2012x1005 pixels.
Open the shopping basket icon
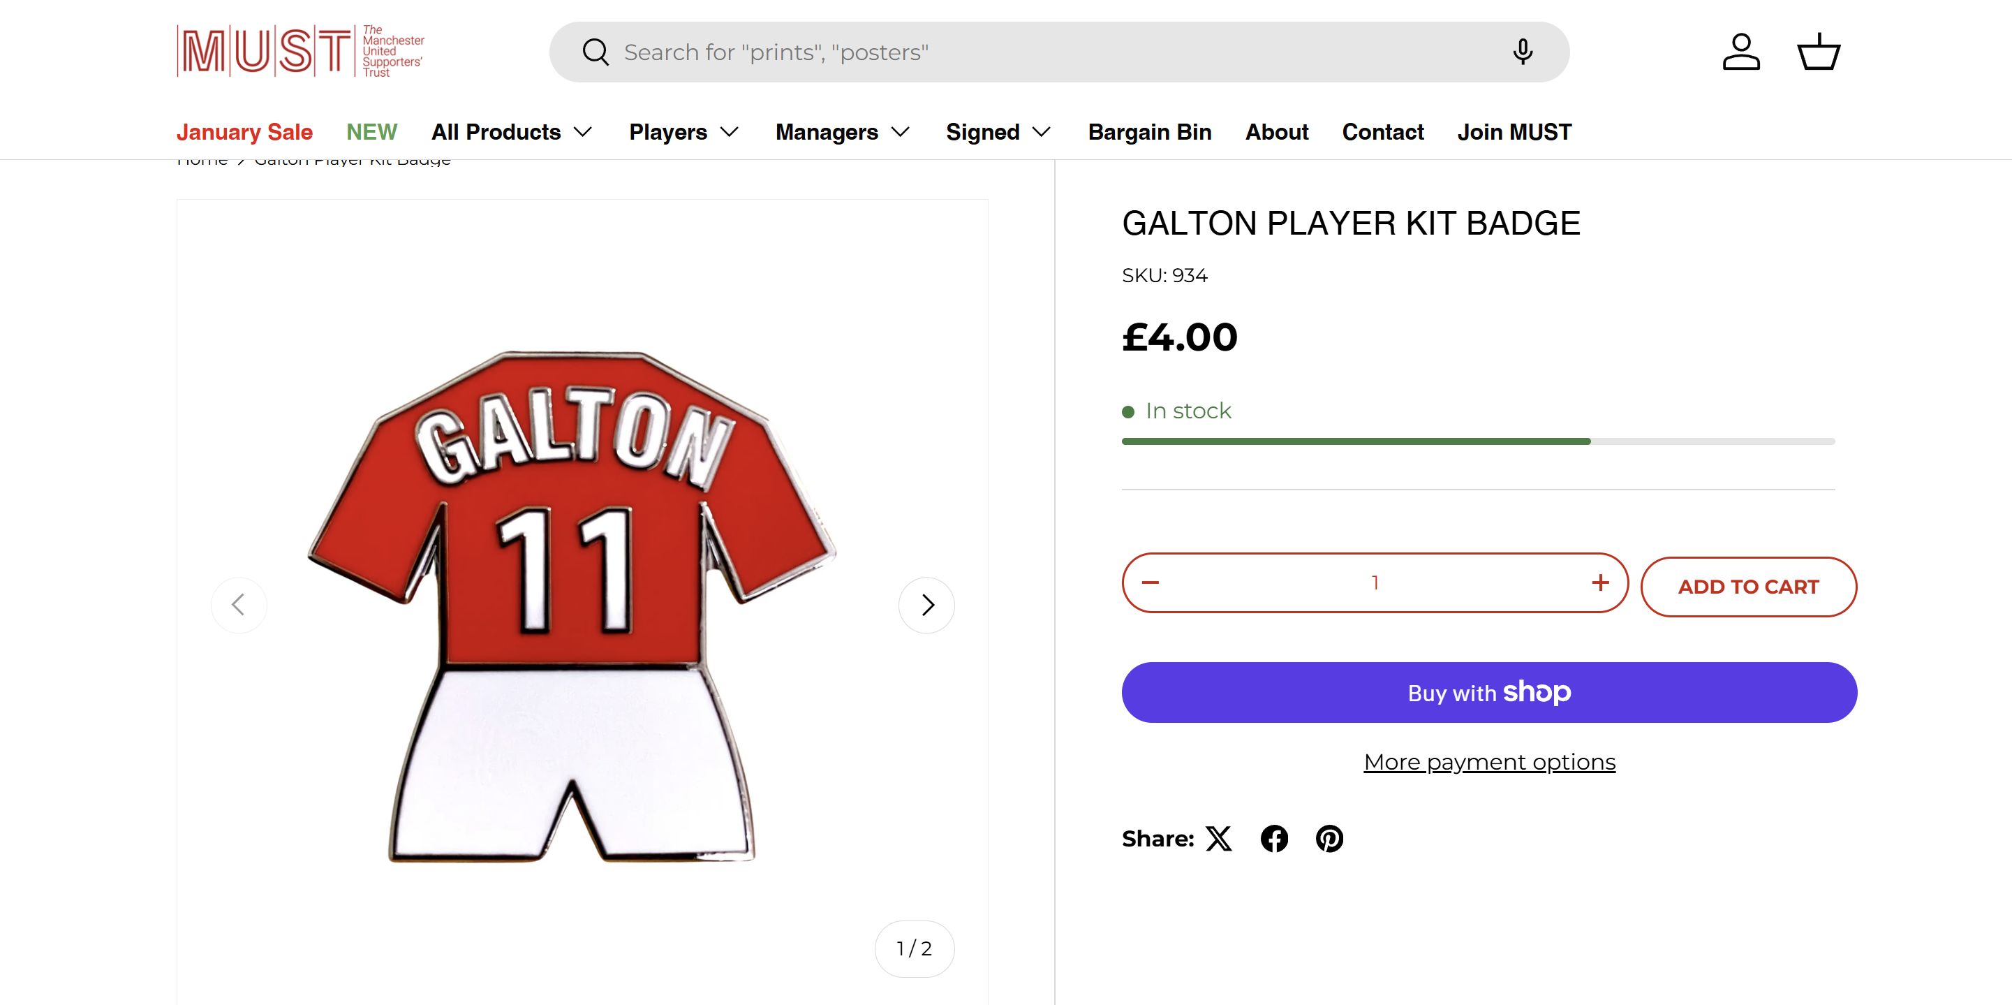1819,52
